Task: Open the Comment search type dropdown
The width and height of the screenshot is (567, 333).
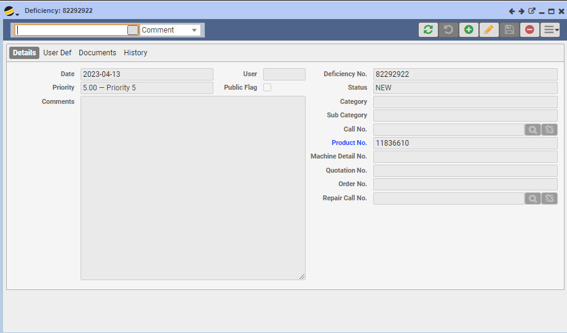Action: pyautogui.click(x=170, y=30)
